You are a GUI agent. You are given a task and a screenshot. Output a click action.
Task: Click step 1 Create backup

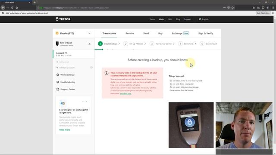109,44
